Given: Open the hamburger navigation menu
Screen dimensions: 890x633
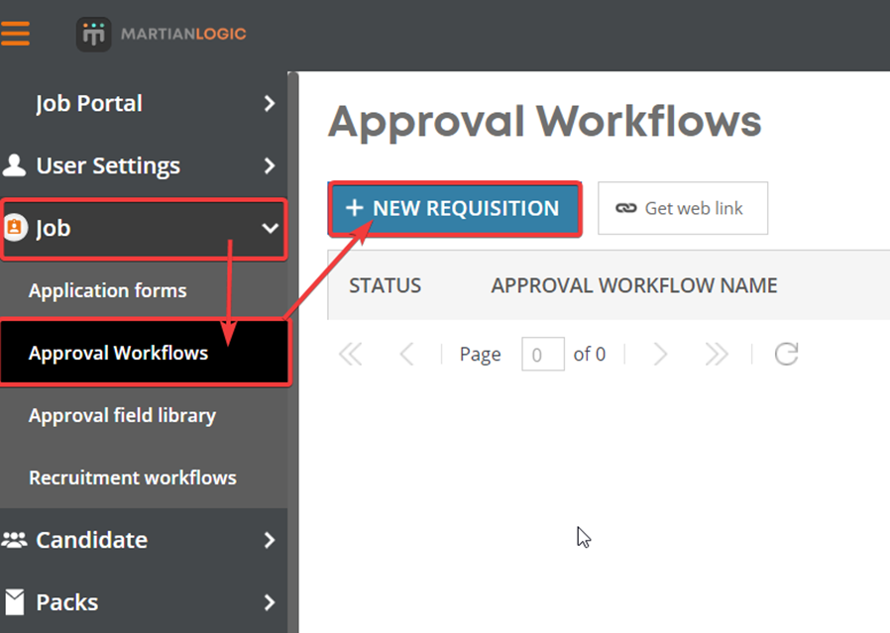Looking at the screenshot, I should tap(18, 32).
